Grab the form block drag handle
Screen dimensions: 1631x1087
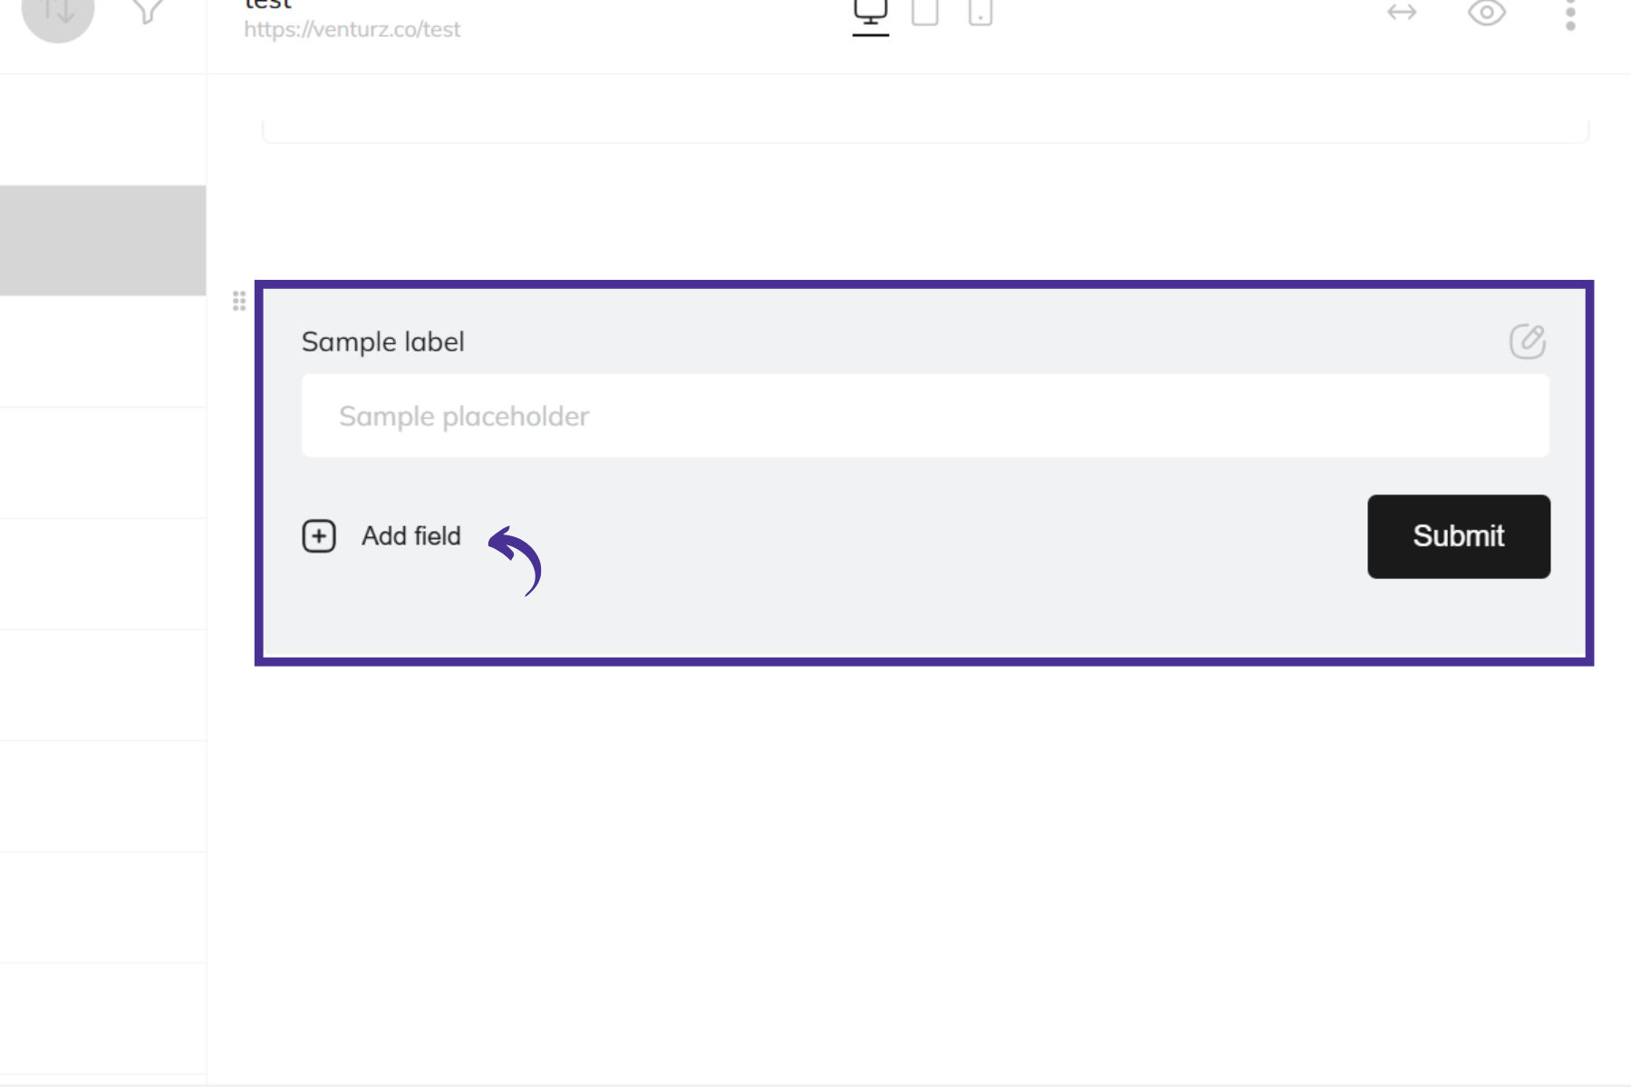239,301
